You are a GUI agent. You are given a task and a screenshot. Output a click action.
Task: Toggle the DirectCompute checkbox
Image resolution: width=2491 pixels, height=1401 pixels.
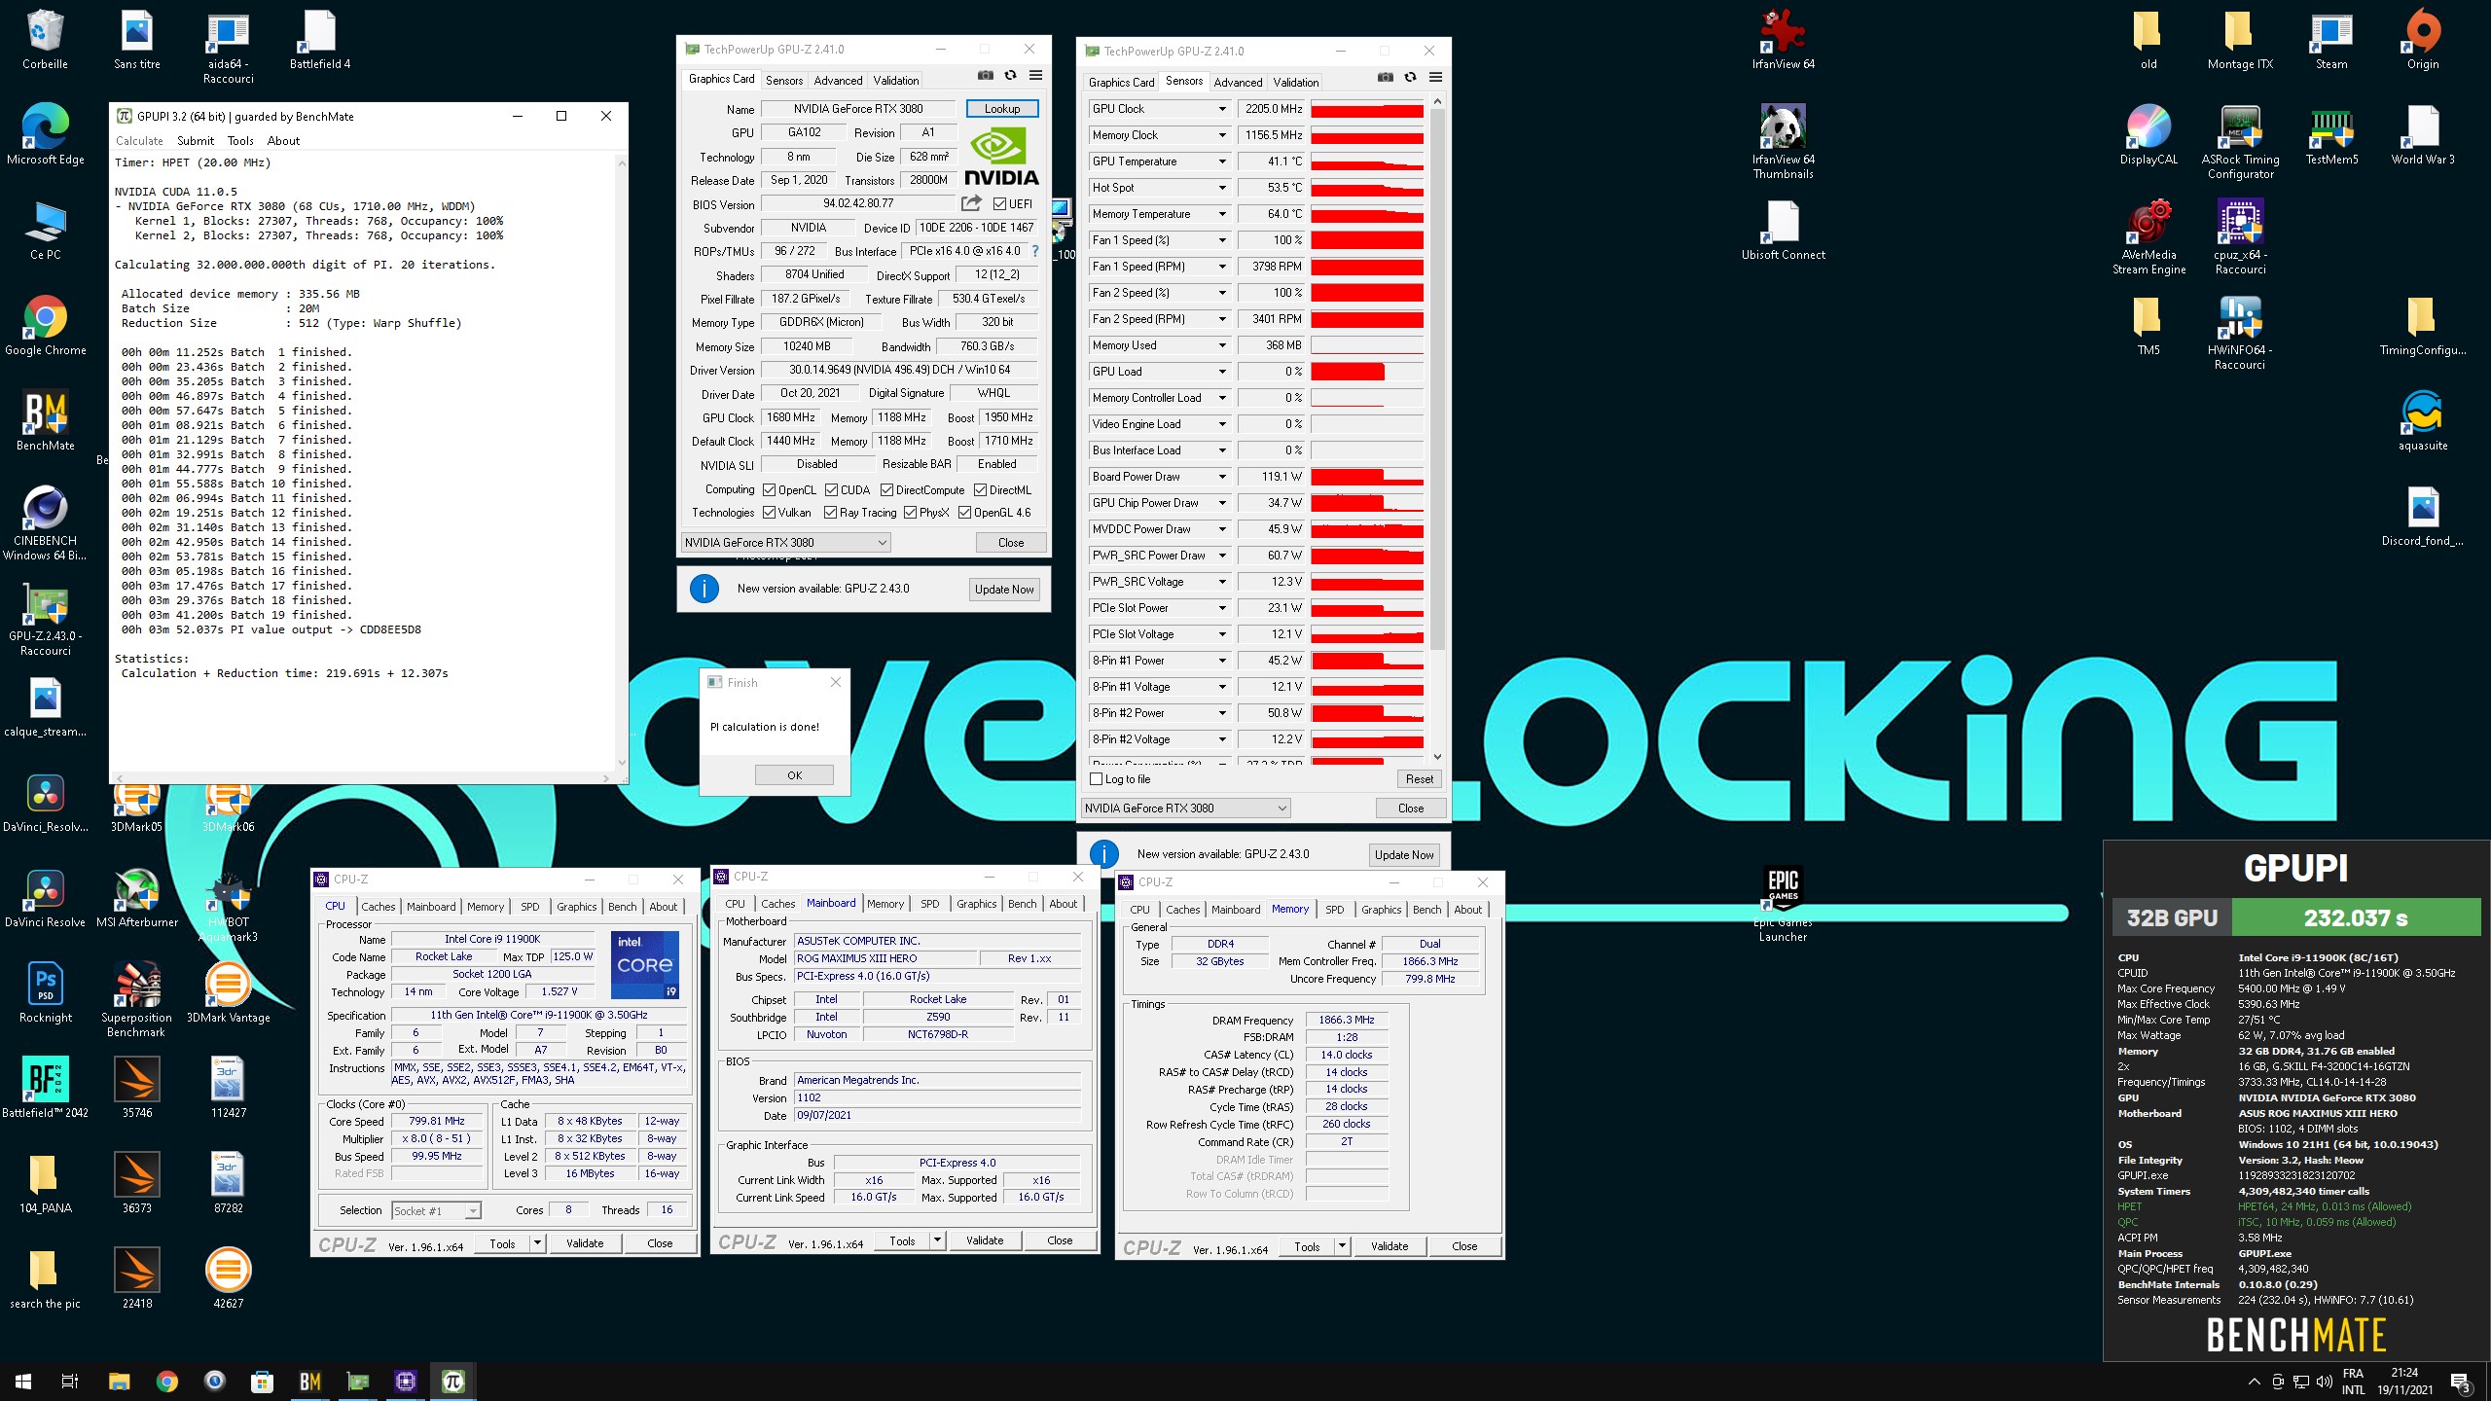pos(886,490)
